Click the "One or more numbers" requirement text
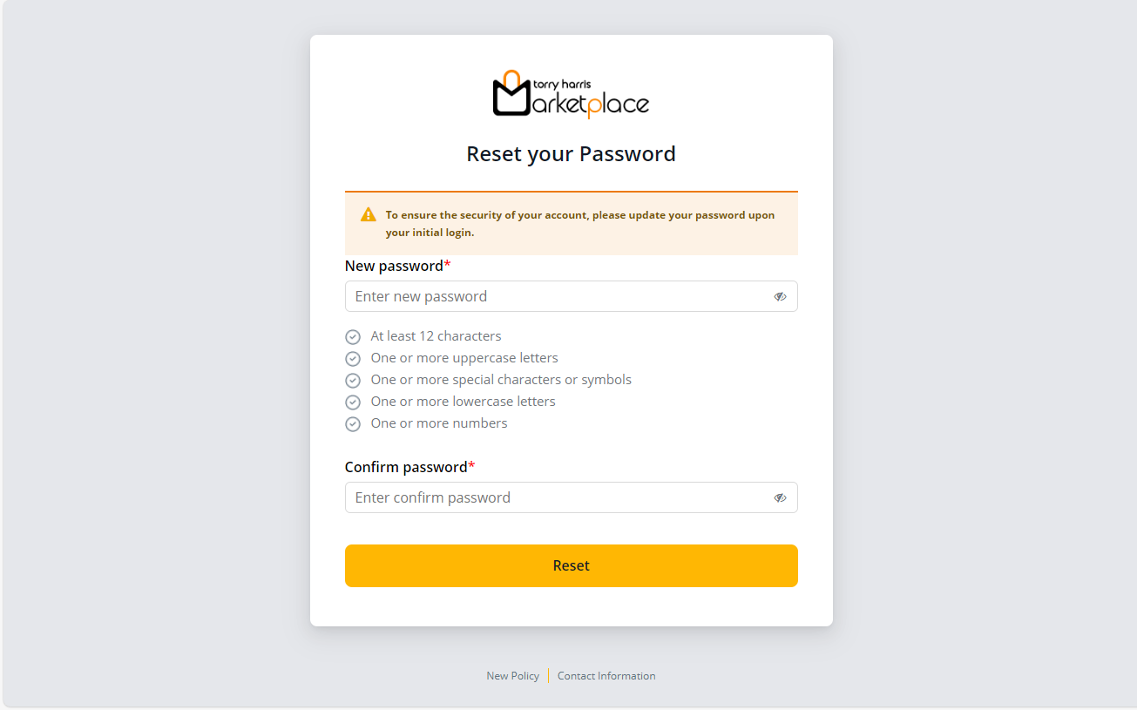Screen dimensions: 1137x710 439,423
